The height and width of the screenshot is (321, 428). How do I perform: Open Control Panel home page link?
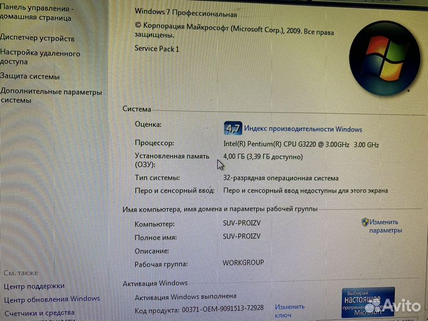36,13
